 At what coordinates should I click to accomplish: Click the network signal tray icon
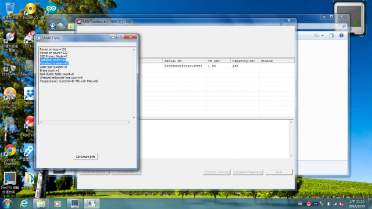[335, 204]
